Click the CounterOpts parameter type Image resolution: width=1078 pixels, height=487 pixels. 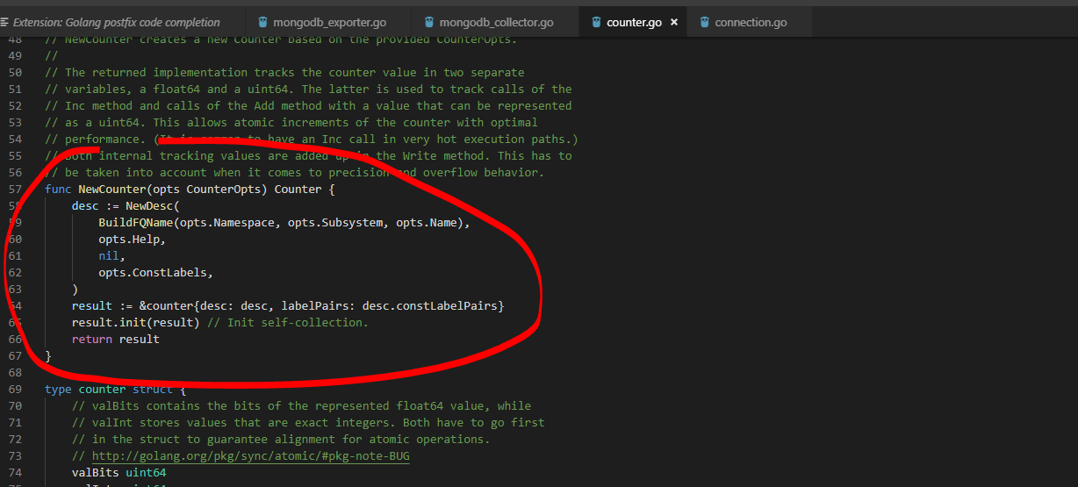pos(226,189)
